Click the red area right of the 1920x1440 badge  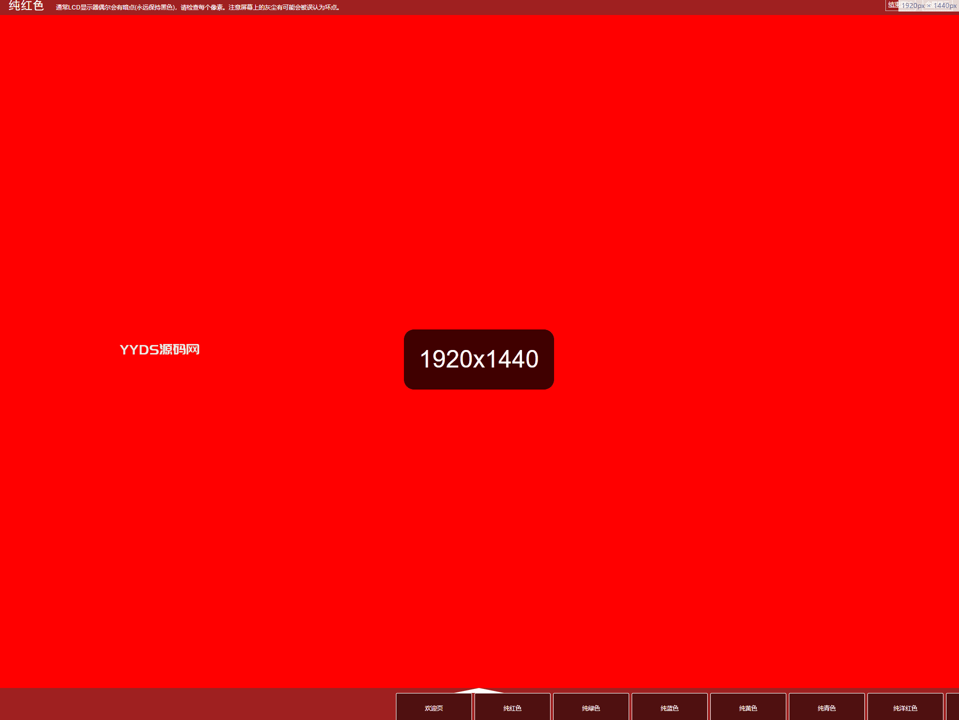756,359
